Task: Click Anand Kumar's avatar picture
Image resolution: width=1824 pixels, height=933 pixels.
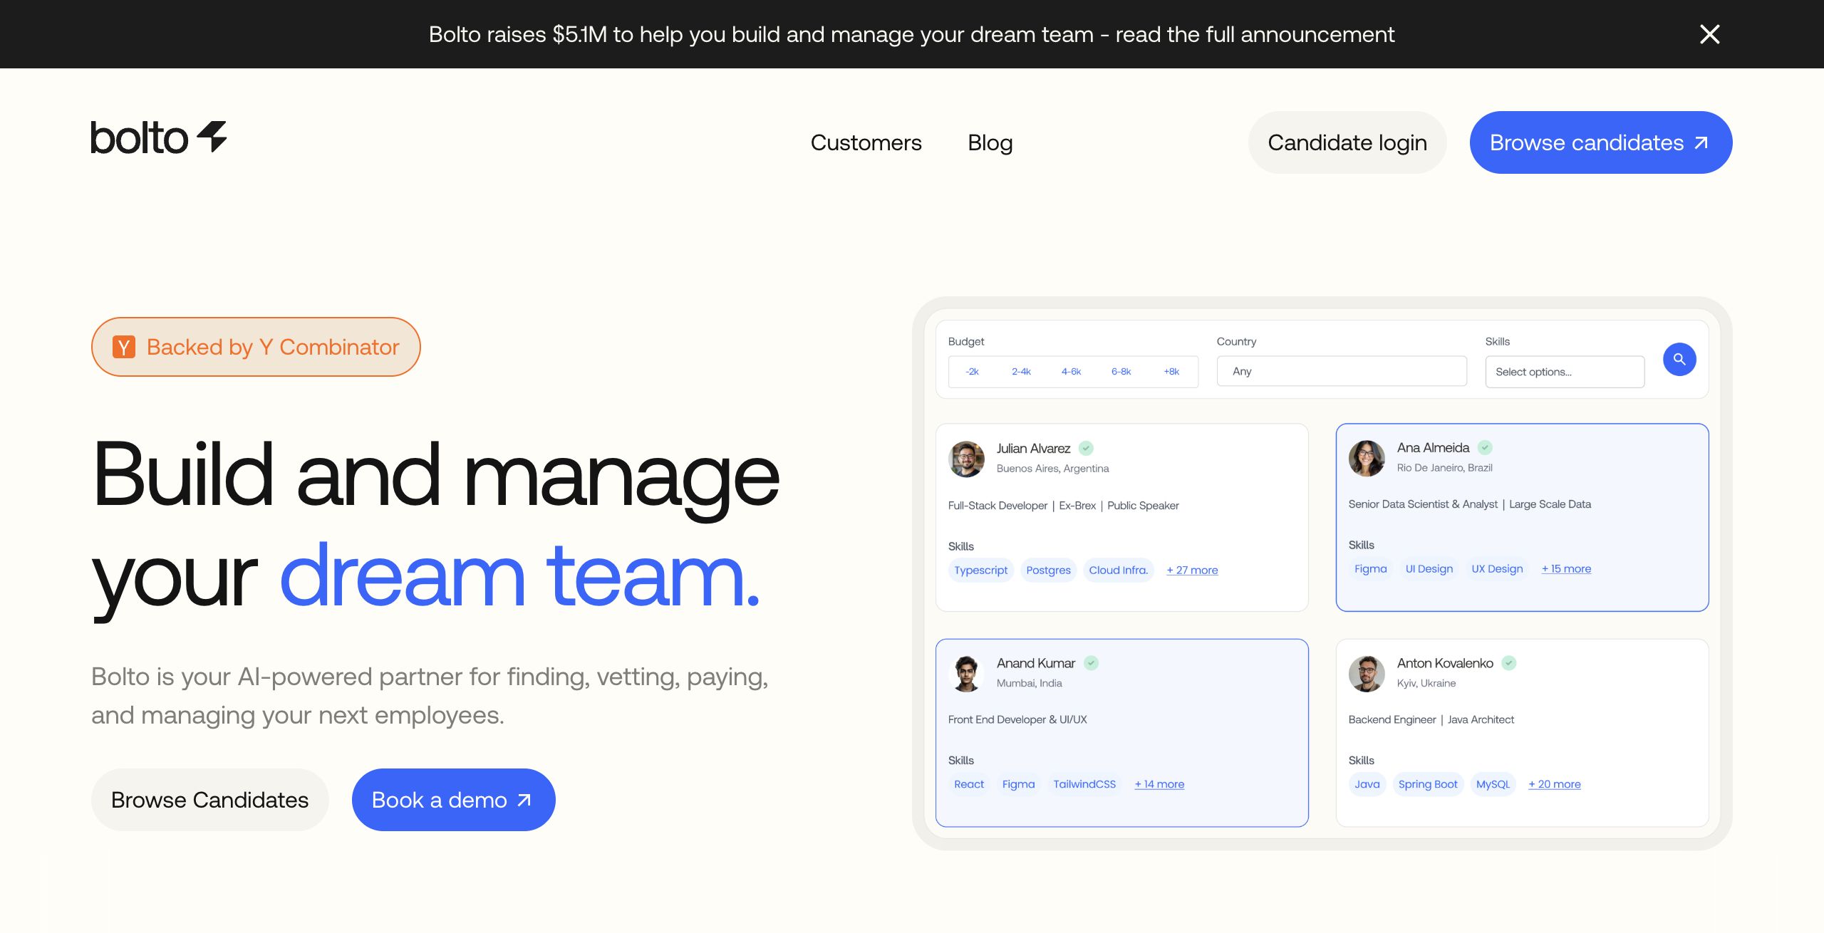Action: (x=966, y=673)
